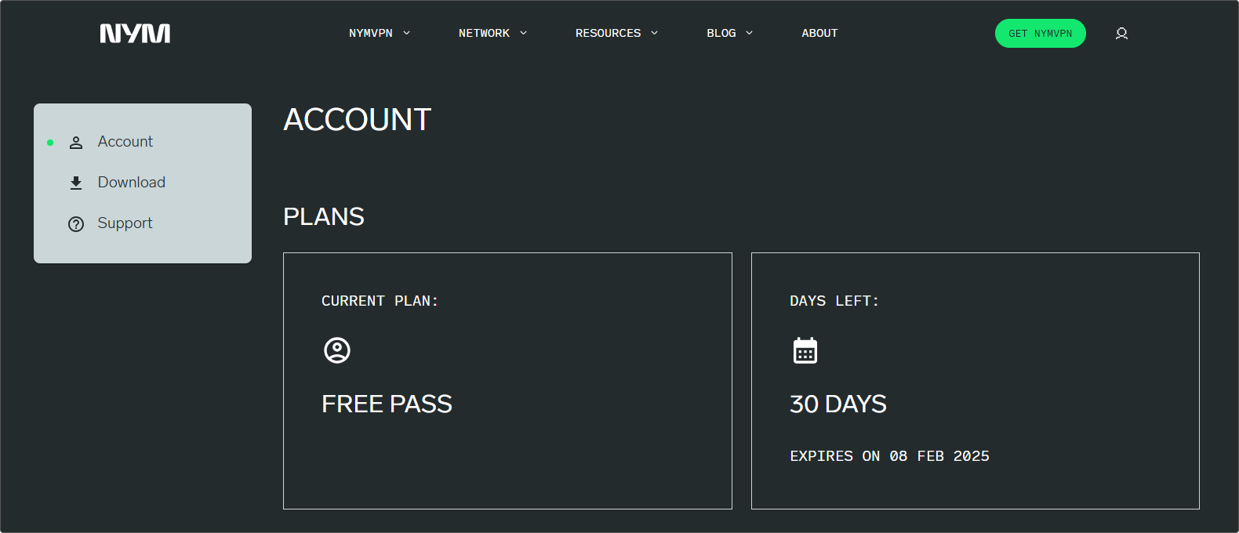Viewport: 1239px width, 533px height.
Task: Open the Support sidebar link
Action: coord(125,223)
